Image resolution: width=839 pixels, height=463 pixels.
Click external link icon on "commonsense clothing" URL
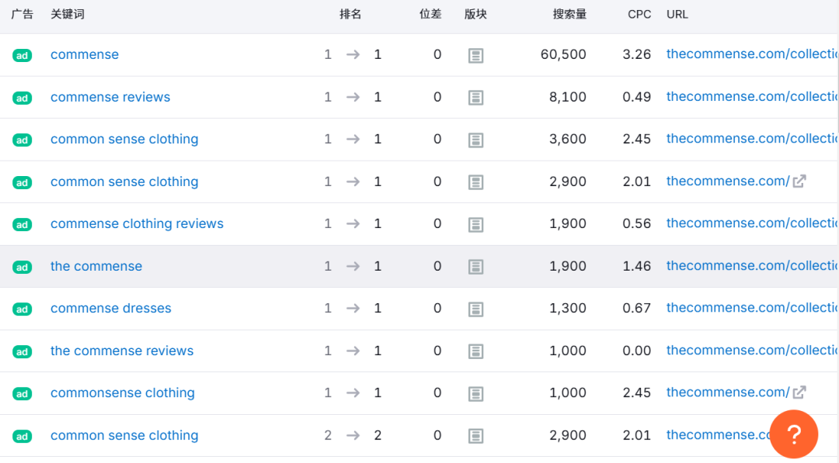(799, 392)
